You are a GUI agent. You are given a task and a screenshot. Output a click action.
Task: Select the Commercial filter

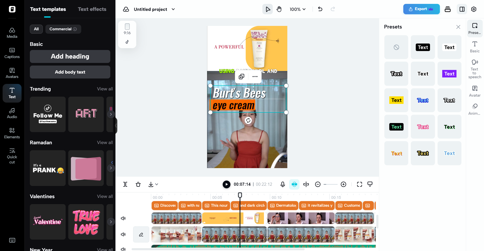pos(63,29)
